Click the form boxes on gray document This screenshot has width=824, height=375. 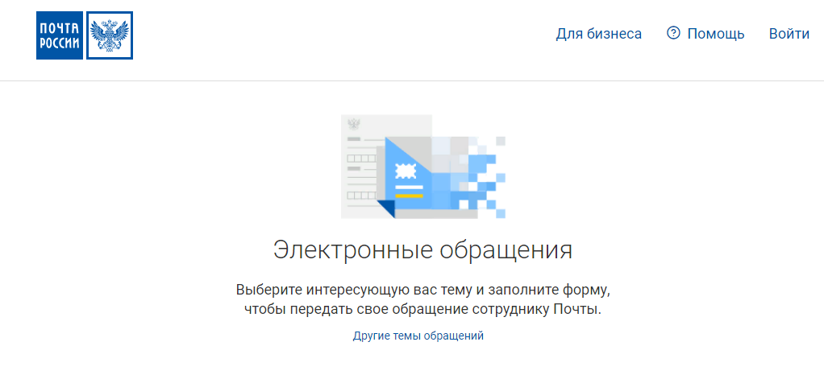click(x=360, y=159)
